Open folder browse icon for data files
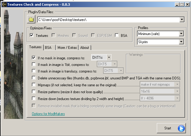This screenshot has width=191, height=136. [x=31, y=19]
